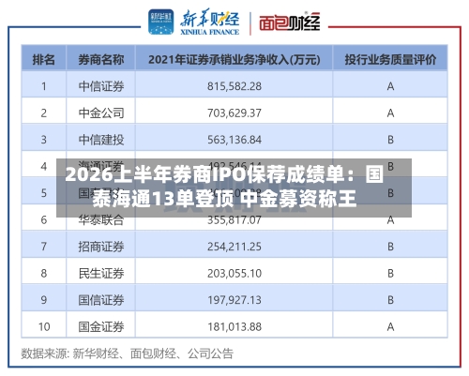Screen dimensions: 469x376
Task: Click the A rating for 中金公司
Action: pyautogui.click(x=390, y=113)
